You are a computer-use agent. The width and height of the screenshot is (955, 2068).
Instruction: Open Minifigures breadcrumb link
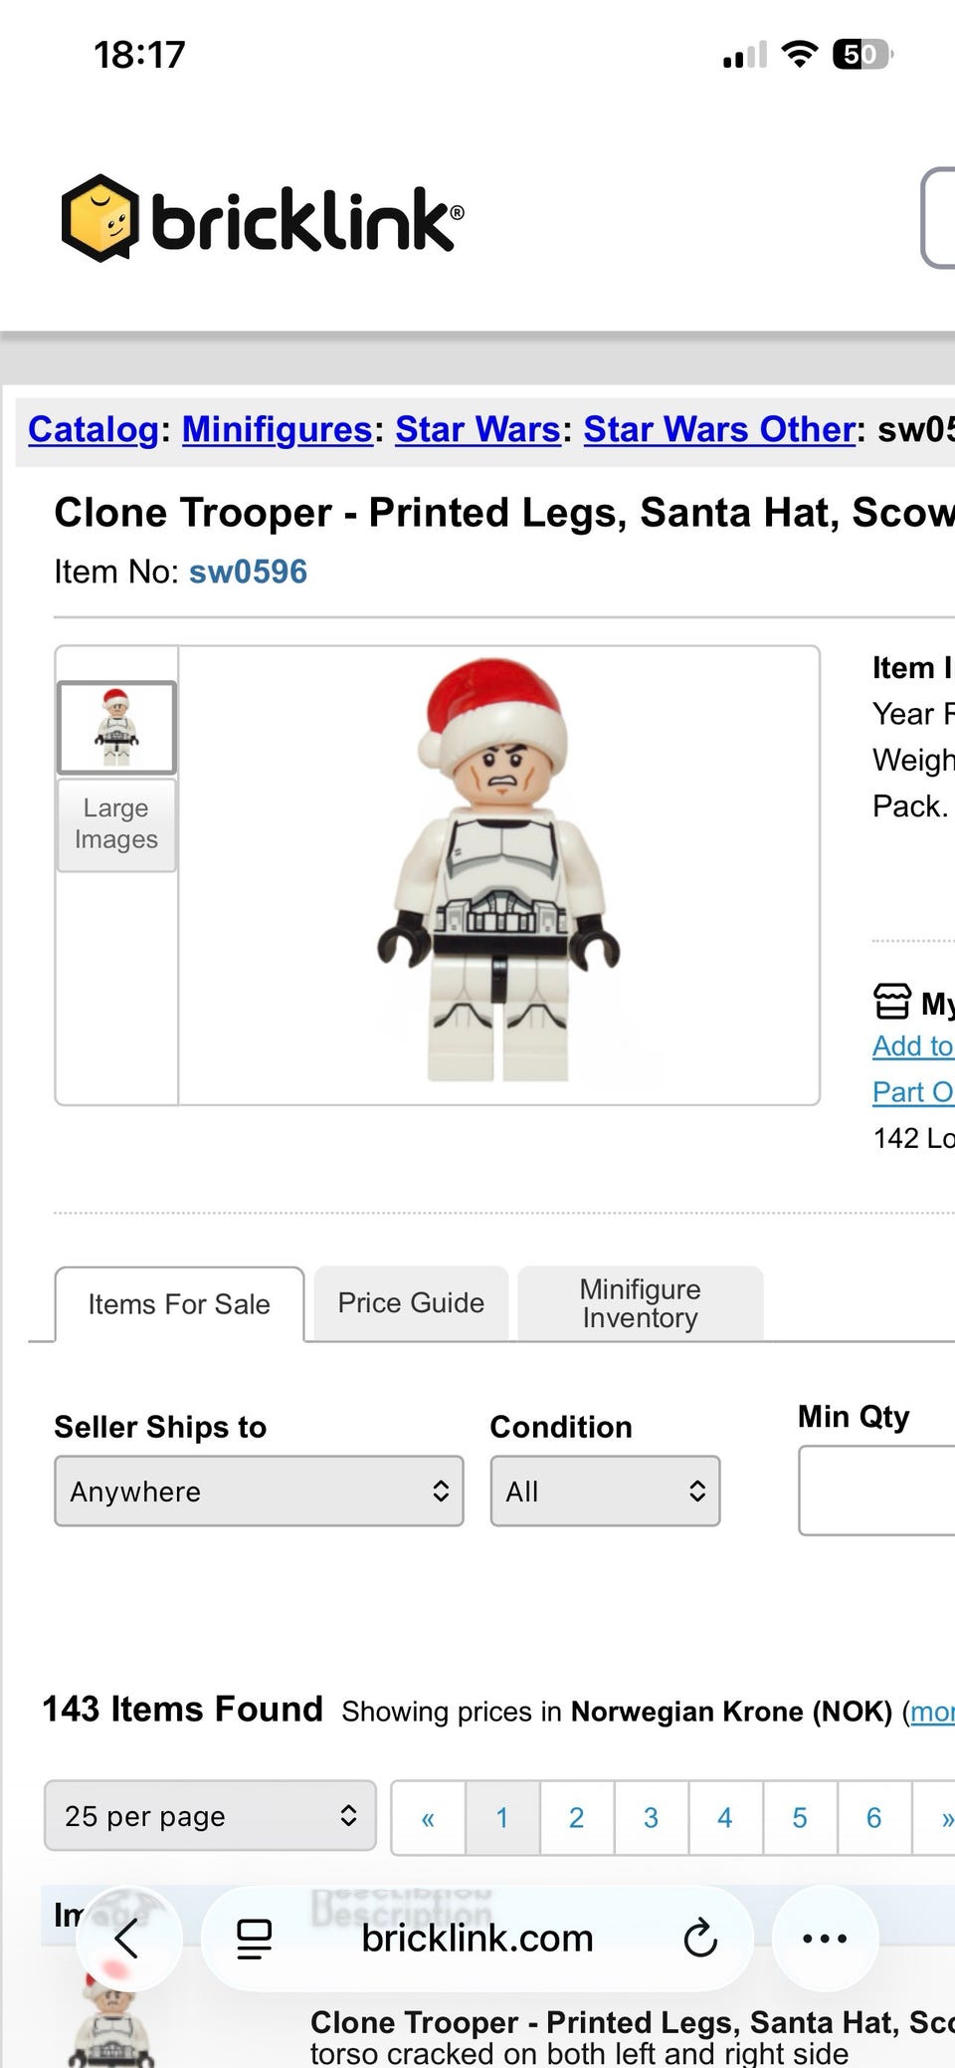tap(277, 429)
